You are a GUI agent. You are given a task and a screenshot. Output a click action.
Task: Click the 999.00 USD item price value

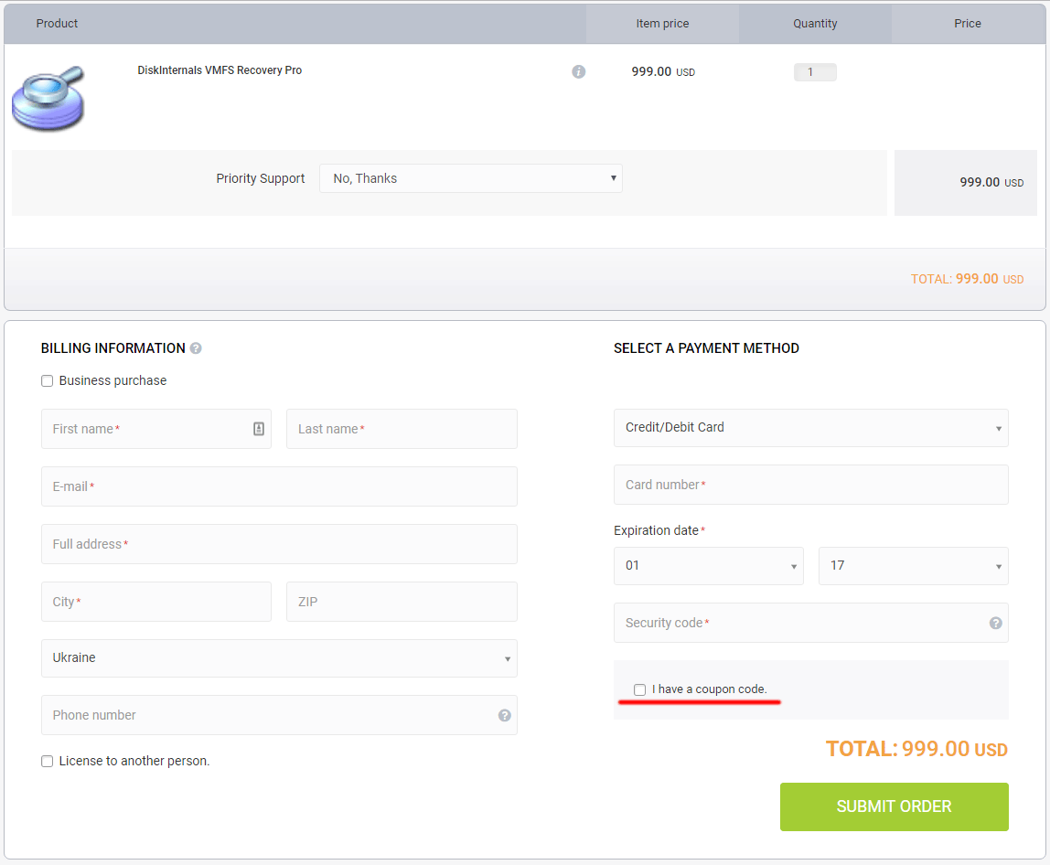click(663, 71)
